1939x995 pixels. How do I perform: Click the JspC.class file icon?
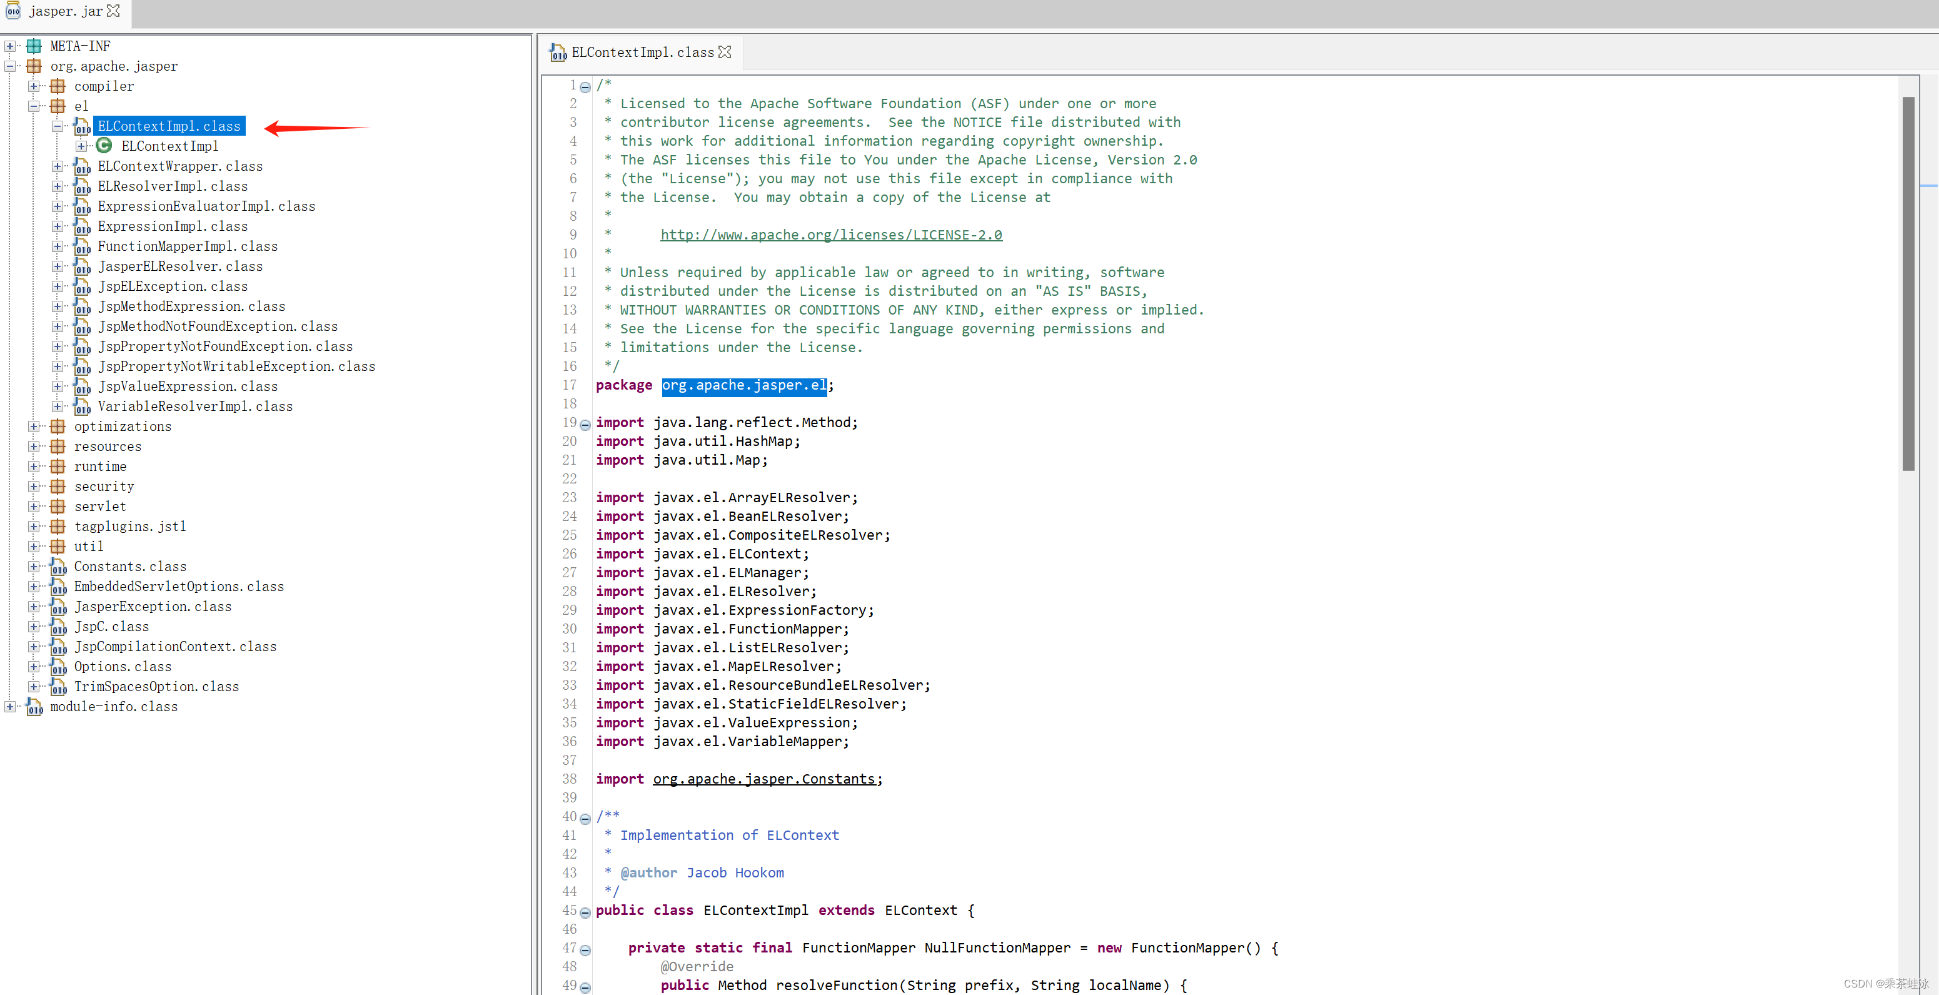coord(58,627)
